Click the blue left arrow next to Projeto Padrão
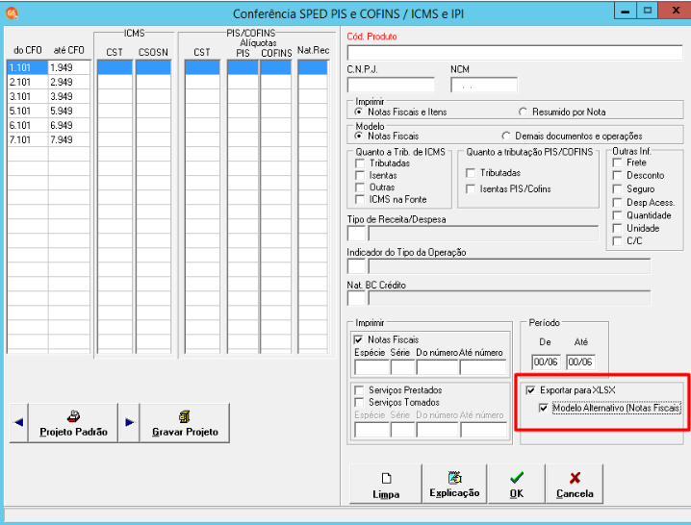The image size is (691, 525). (18, 422)
